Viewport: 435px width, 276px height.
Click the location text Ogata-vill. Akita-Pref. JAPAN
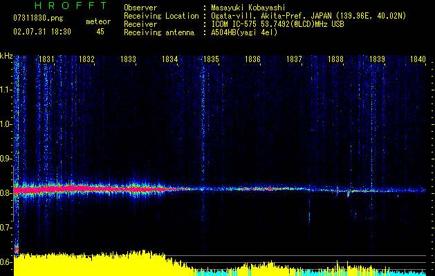point(271,16)
